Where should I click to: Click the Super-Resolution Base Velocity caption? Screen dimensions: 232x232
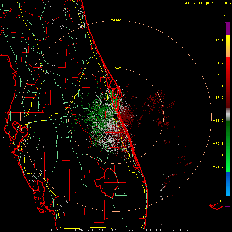pos(117,230)
